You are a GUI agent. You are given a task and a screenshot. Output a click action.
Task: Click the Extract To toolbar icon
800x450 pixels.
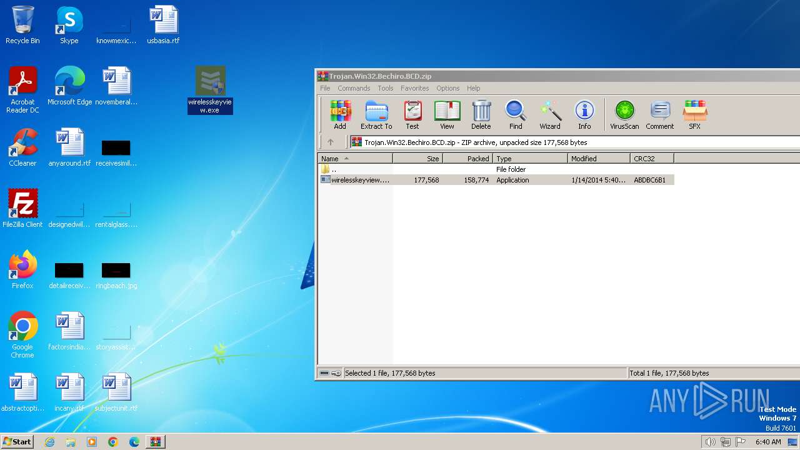click(x=376, y=115)
